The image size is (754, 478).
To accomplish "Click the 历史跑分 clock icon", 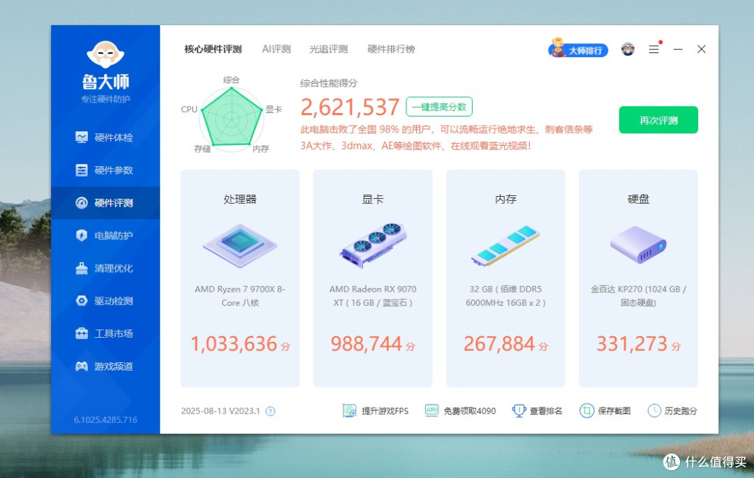I will (x=654, y=411).
